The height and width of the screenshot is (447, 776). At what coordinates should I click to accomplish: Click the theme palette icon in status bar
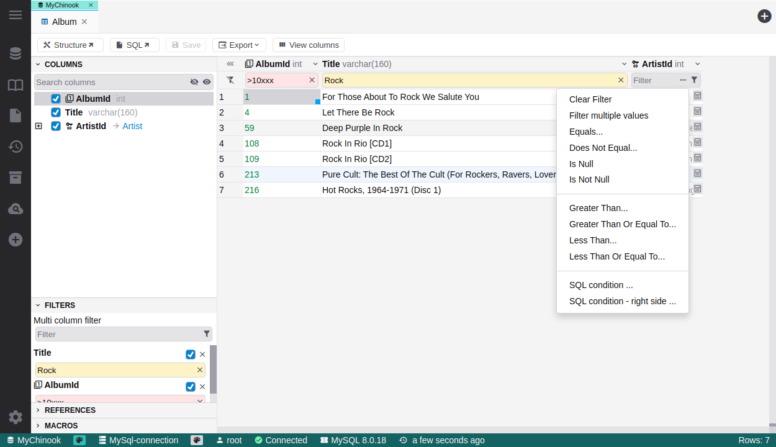tap(79, 440)
